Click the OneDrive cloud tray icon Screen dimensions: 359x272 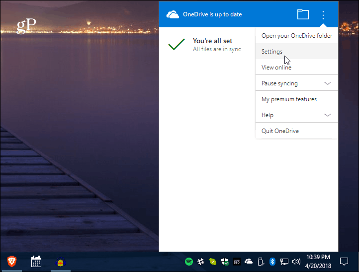pyautogui.click(x=249, y=261)
